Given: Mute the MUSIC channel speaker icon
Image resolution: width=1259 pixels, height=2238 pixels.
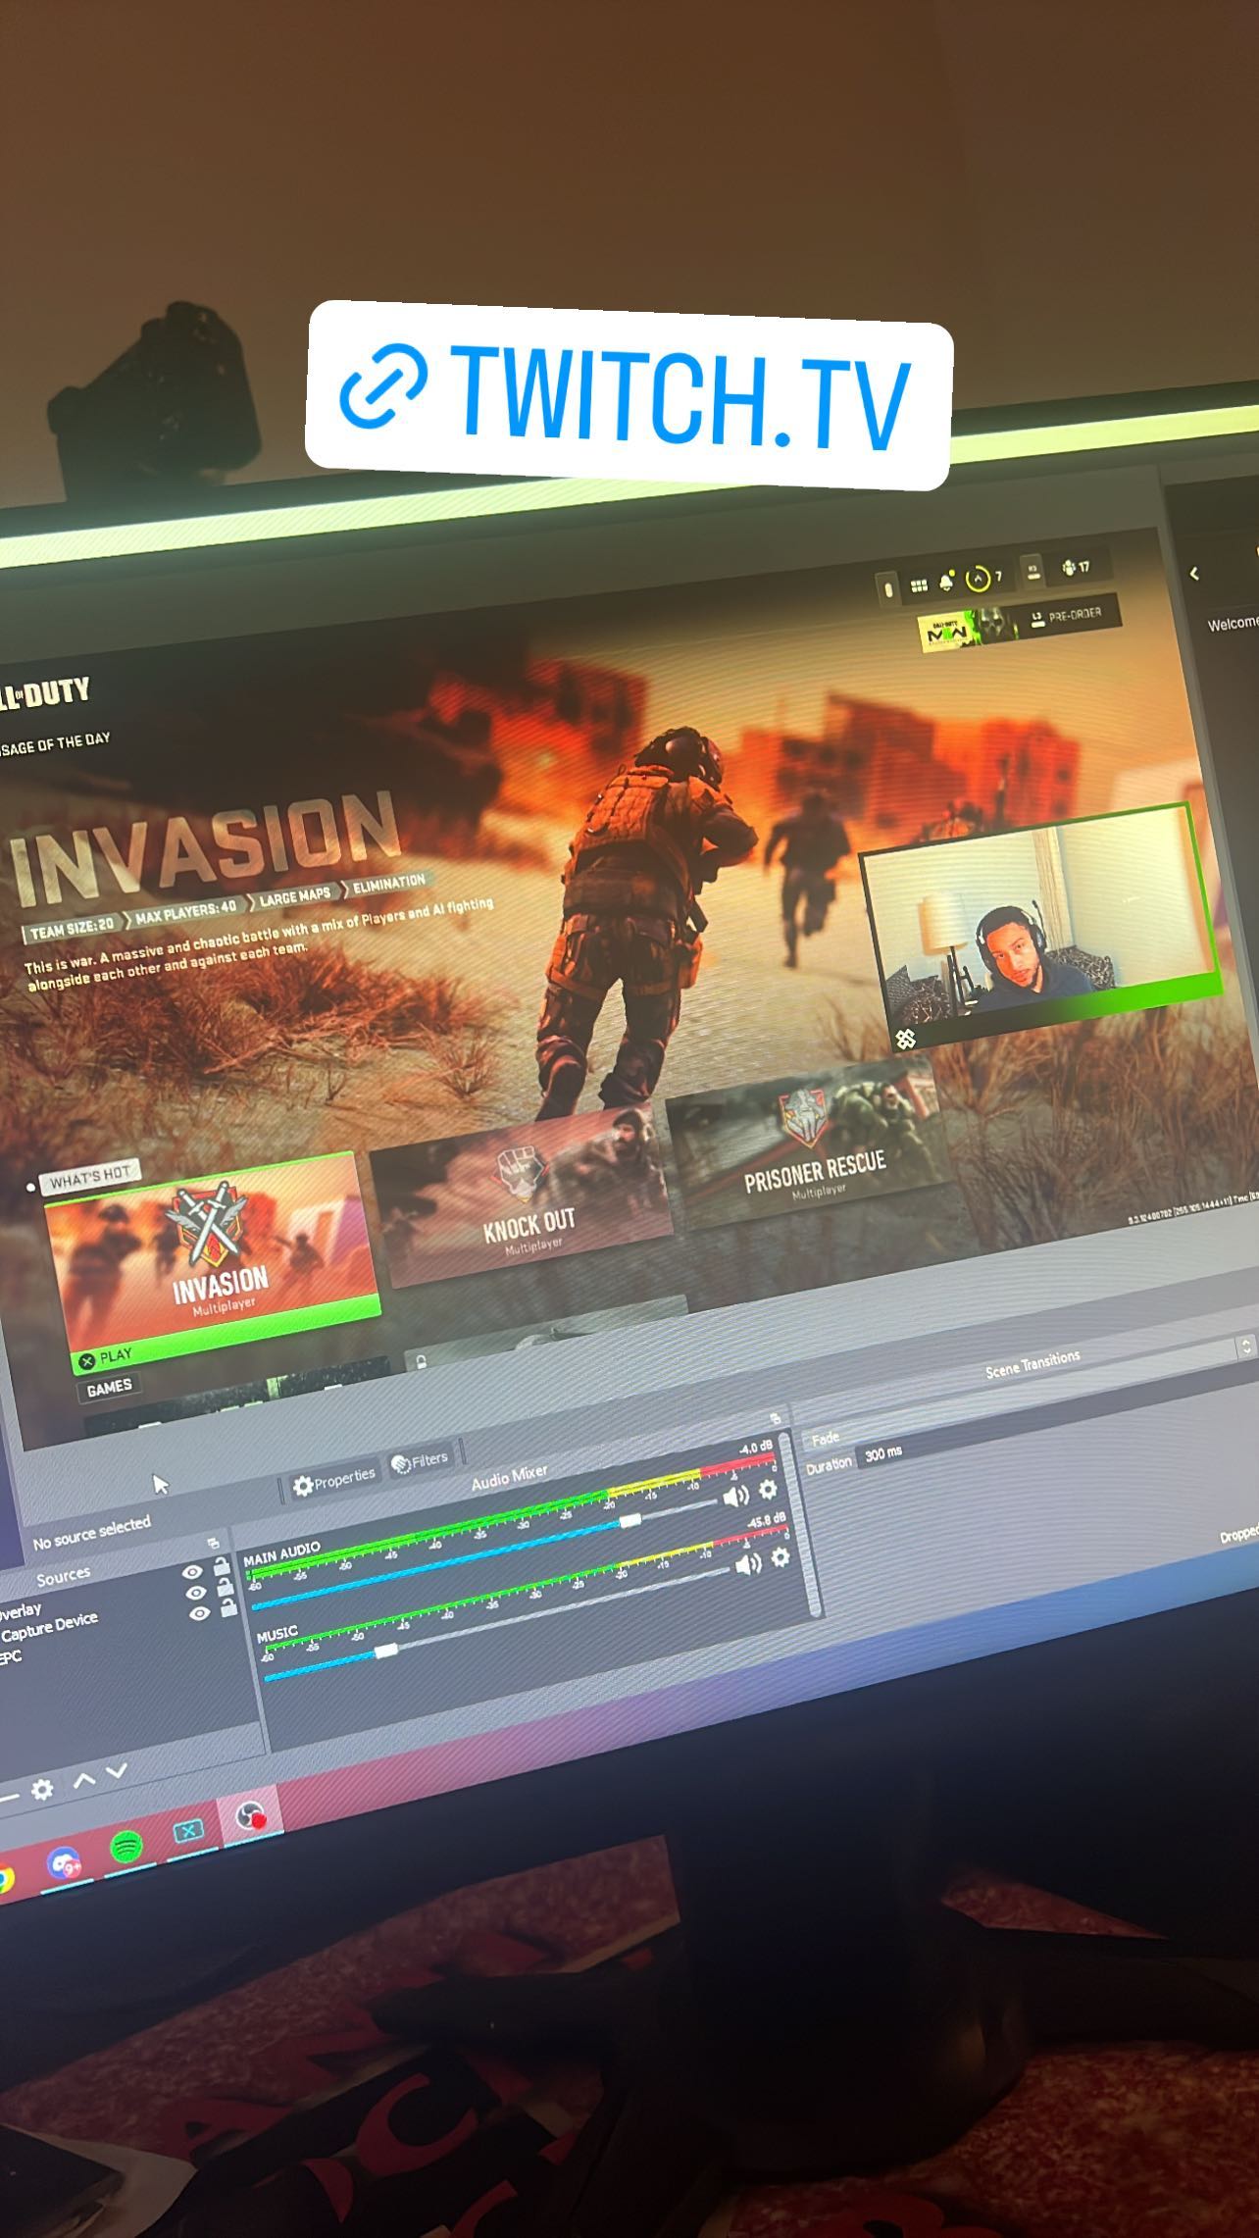Looking at the screenshot, I should 748,1563.
